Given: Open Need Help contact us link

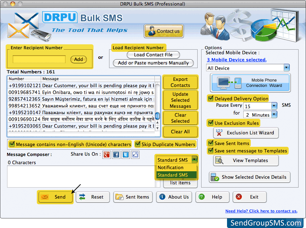Looking at the screenshot, I should pos(261,211).
